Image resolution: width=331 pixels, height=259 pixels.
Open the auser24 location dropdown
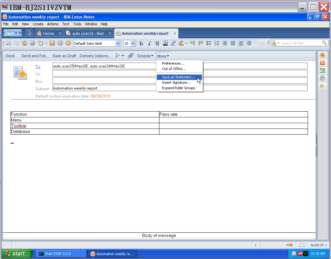(319, 245)
